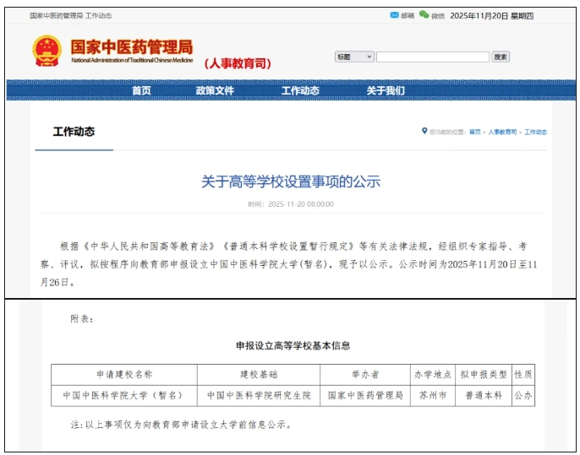
Task: Click the 公办 table cell
Action: [523, 396]
